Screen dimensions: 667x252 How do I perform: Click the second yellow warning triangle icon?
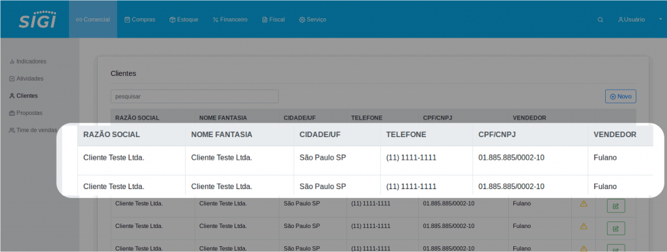584,227
